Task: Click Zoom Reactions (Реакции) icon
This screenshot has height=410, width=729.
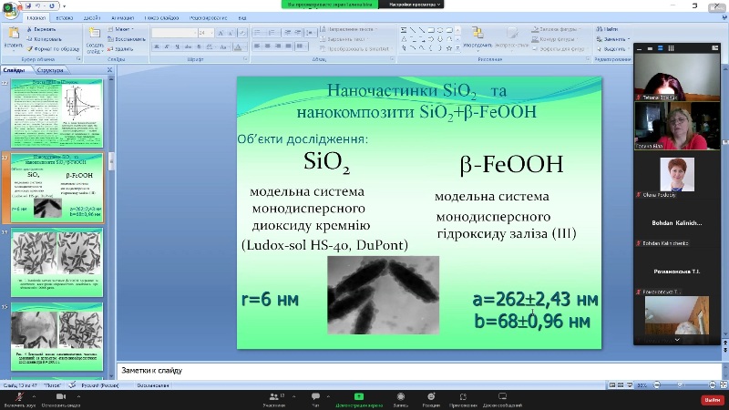Action: click(431, 399)
